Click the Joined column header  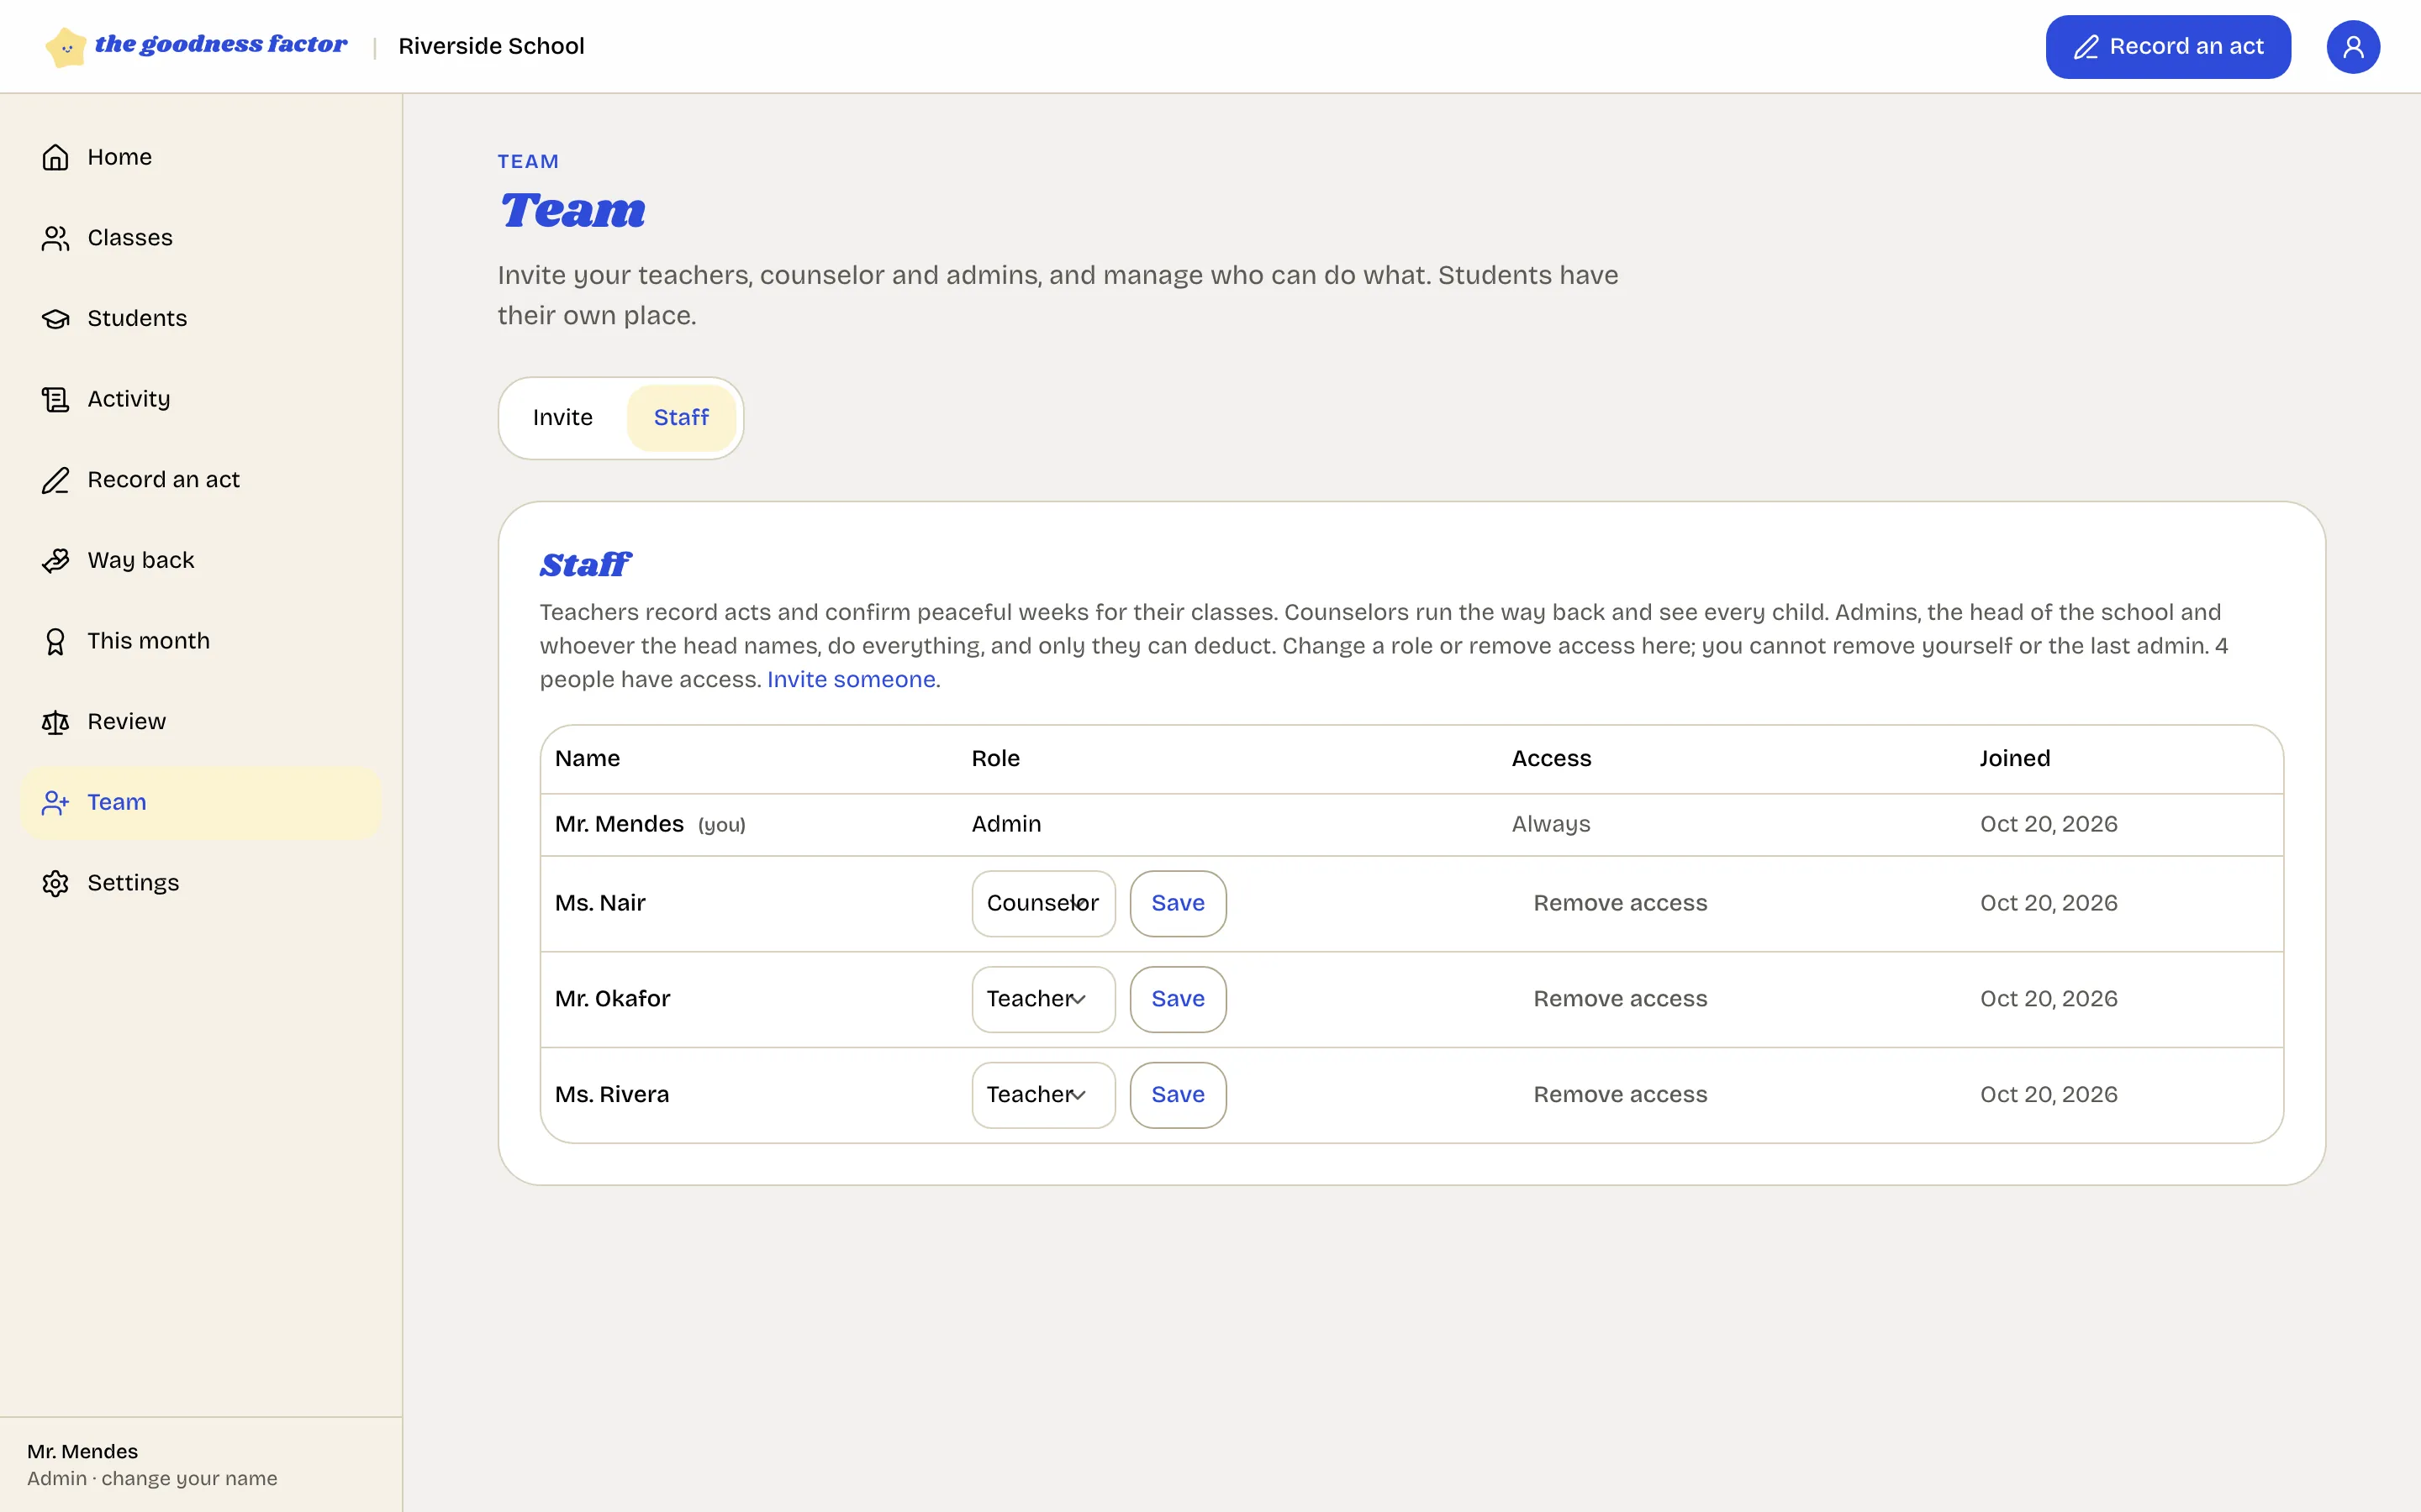(2015, 759)
